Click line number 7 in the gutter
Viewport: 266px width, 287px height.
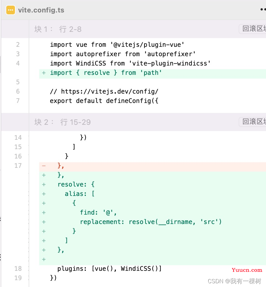[x=18, y=101]
